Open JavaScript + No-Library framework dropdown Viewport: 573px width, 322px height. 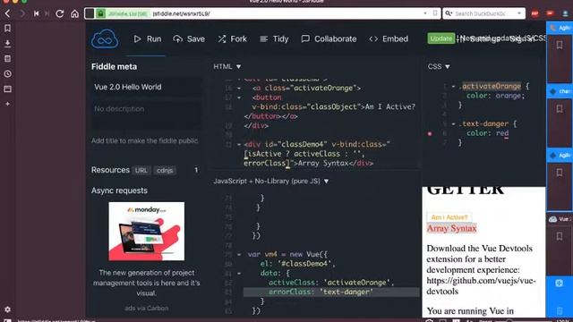(271, 181)
